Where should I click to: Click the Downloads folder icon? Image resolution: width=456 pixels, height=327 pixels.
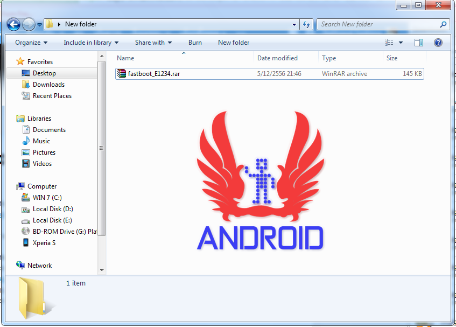26,85
